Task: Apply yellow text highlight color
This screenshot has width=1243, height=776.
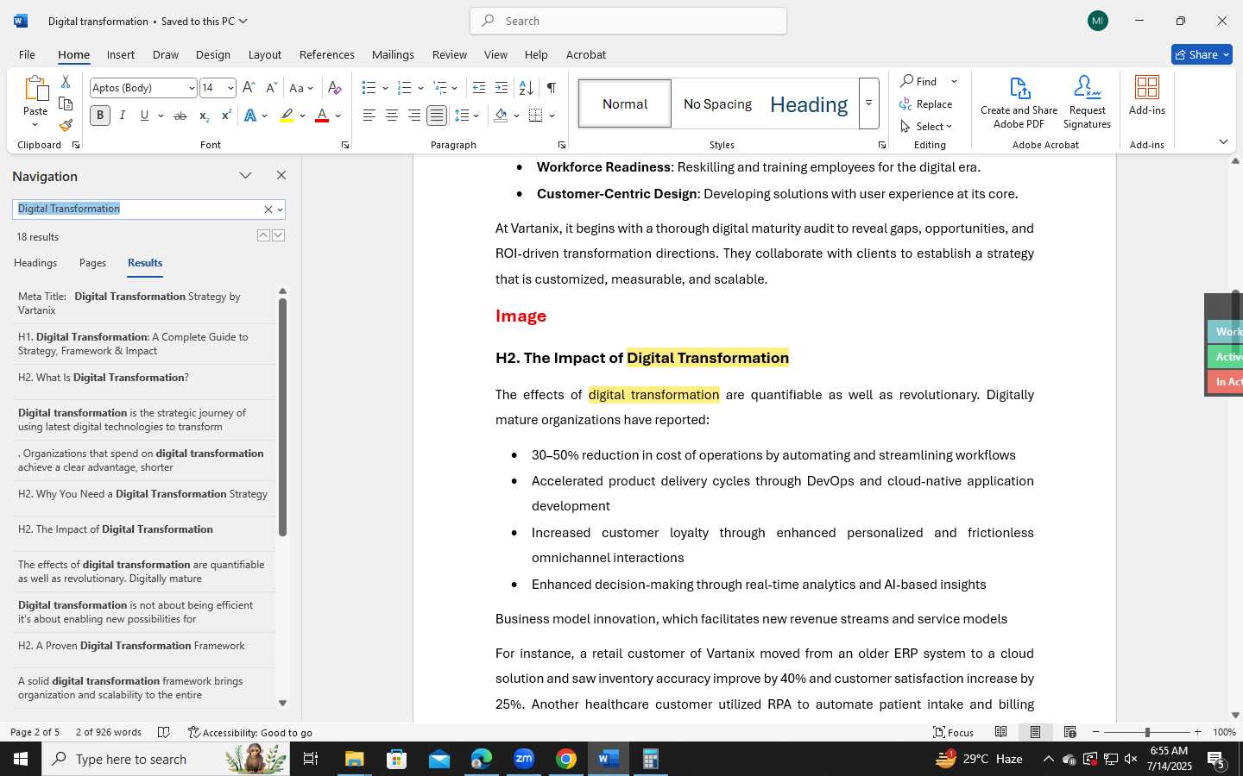Action: click(287, 116)
